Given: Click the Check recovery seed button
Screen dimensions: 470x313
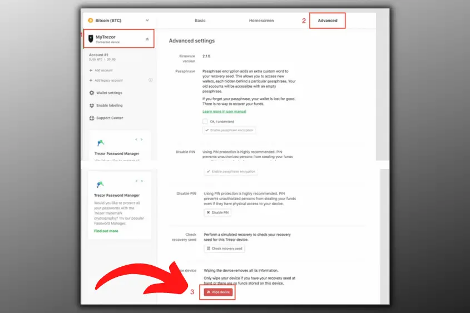Looking at the screenshot, I should 224,249.
